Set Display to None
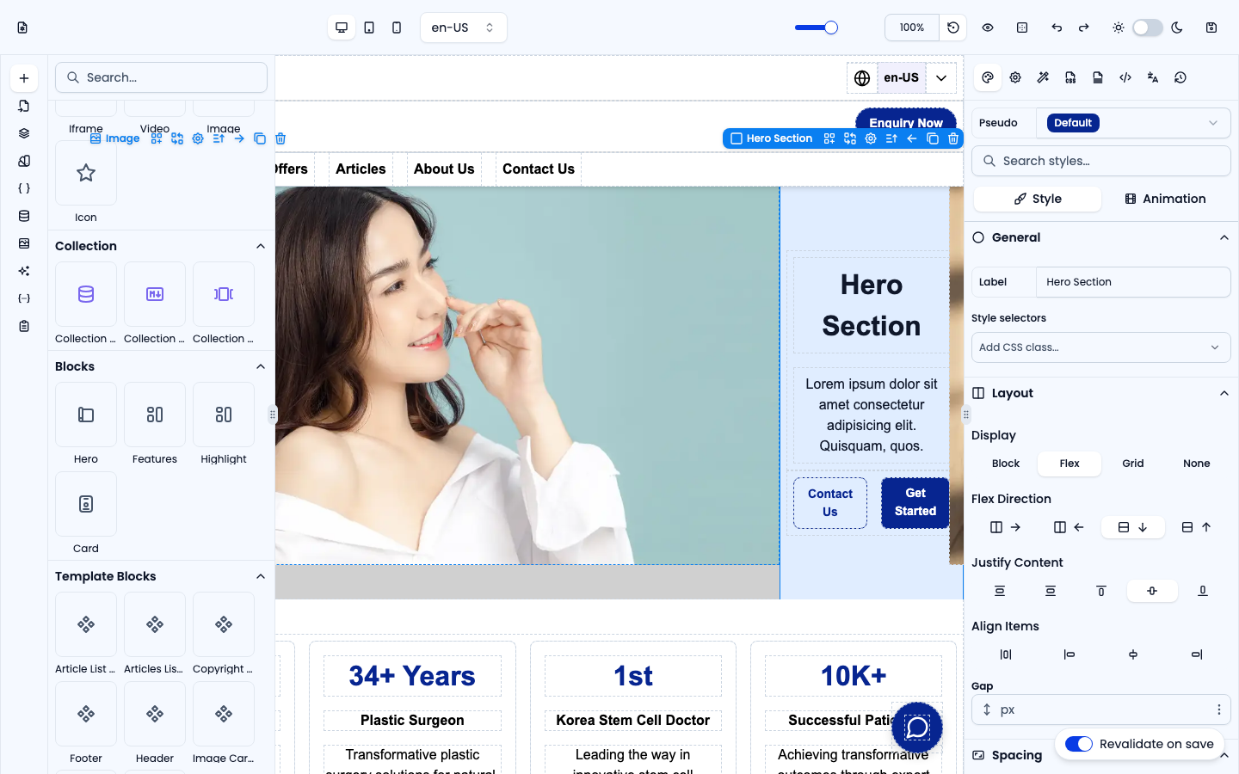 (x=1197, y=464)
